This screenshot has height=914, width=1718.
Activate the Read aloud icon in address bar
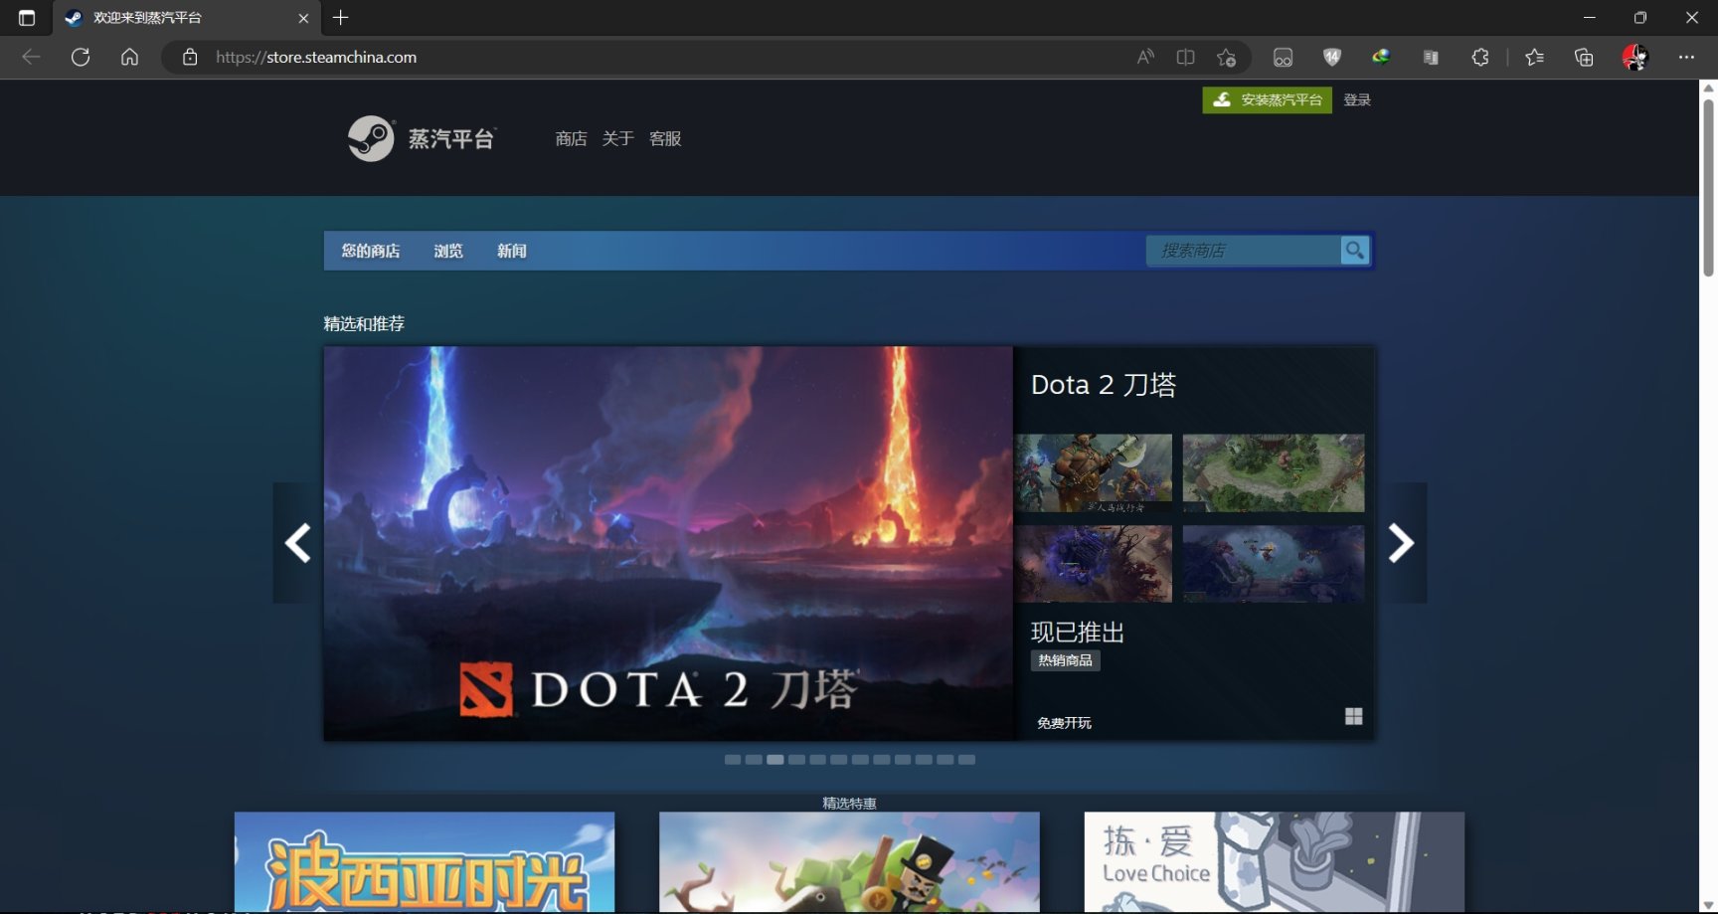tap(1145, 57)
